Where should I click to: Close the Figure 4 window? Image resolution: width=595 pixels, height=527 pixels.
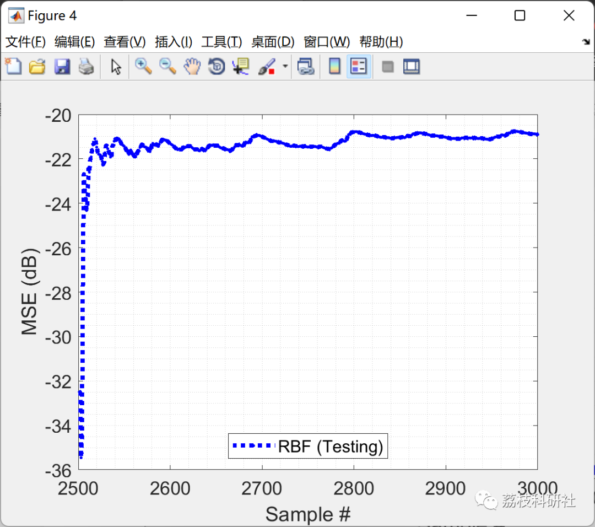click(569, 15)
